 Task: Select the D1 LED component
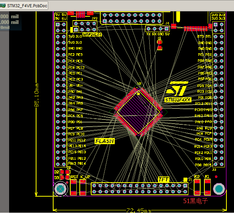point(160,45)
